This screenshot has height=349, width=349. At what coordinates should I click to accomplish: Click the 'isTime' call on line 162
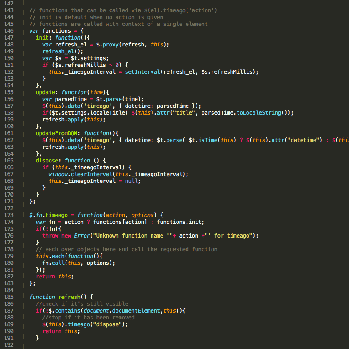(207, 140)
